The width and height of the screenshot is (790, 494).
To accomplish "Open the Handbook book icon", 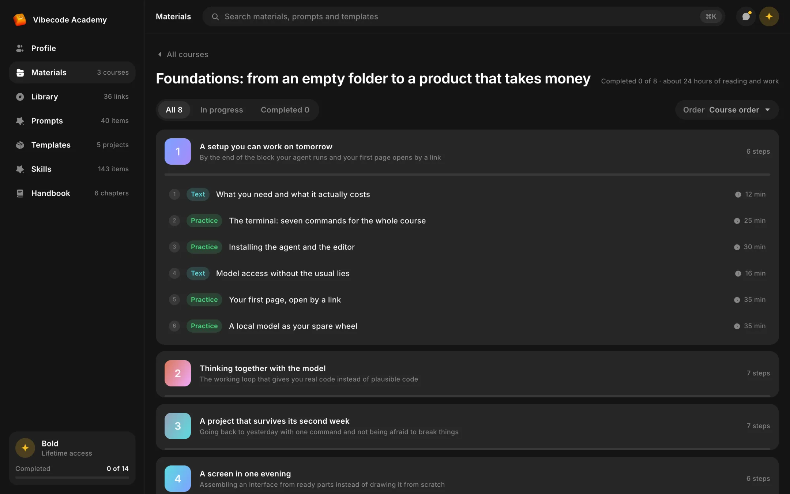I will point(20,193).
